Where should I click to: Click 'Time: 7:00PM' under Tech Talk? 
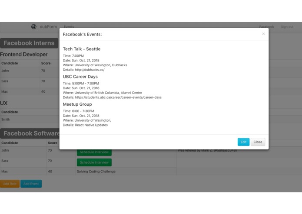click(x=73, y=56)
